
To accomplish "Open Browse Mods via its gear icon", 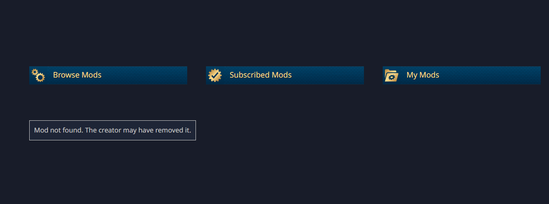I will (x=38, y=75).
